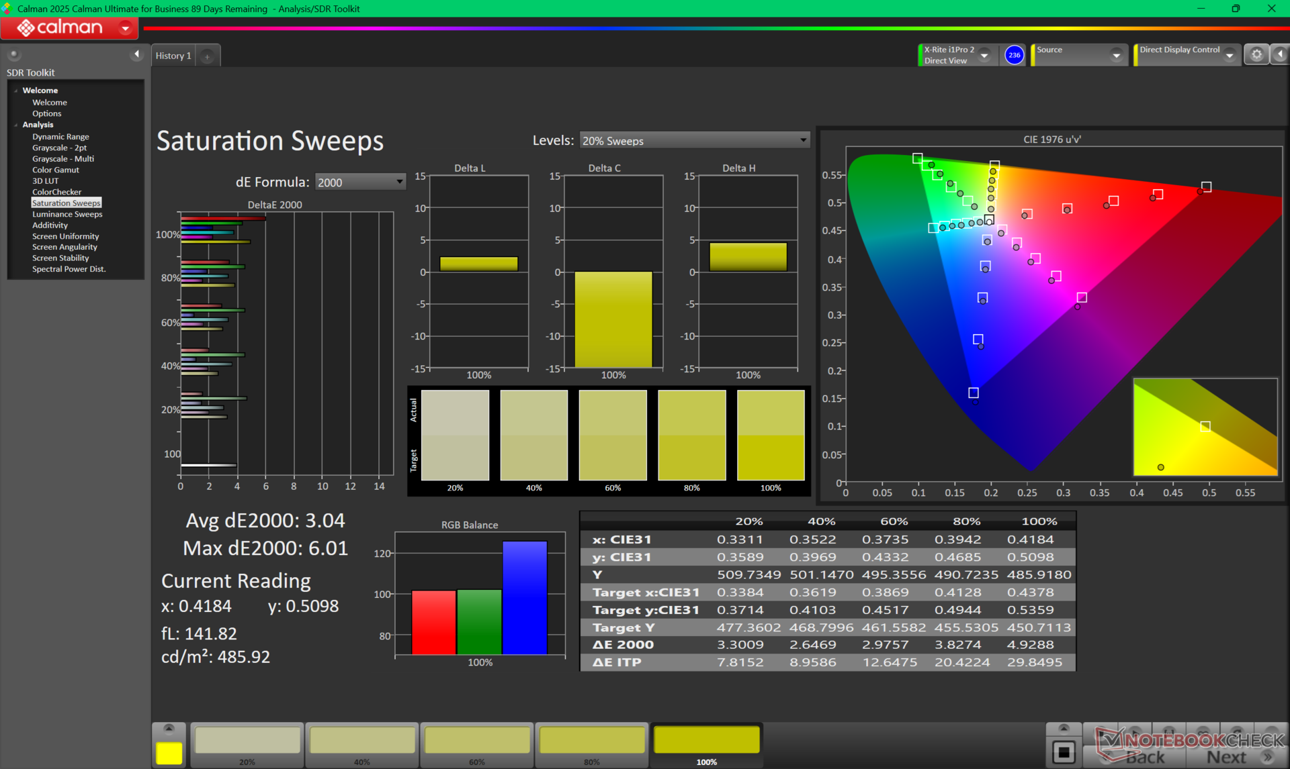Expand the X-Rite i1Pro 2 meter dropdown
Screen dimensions: 1290x769
[x=984, y=56]
